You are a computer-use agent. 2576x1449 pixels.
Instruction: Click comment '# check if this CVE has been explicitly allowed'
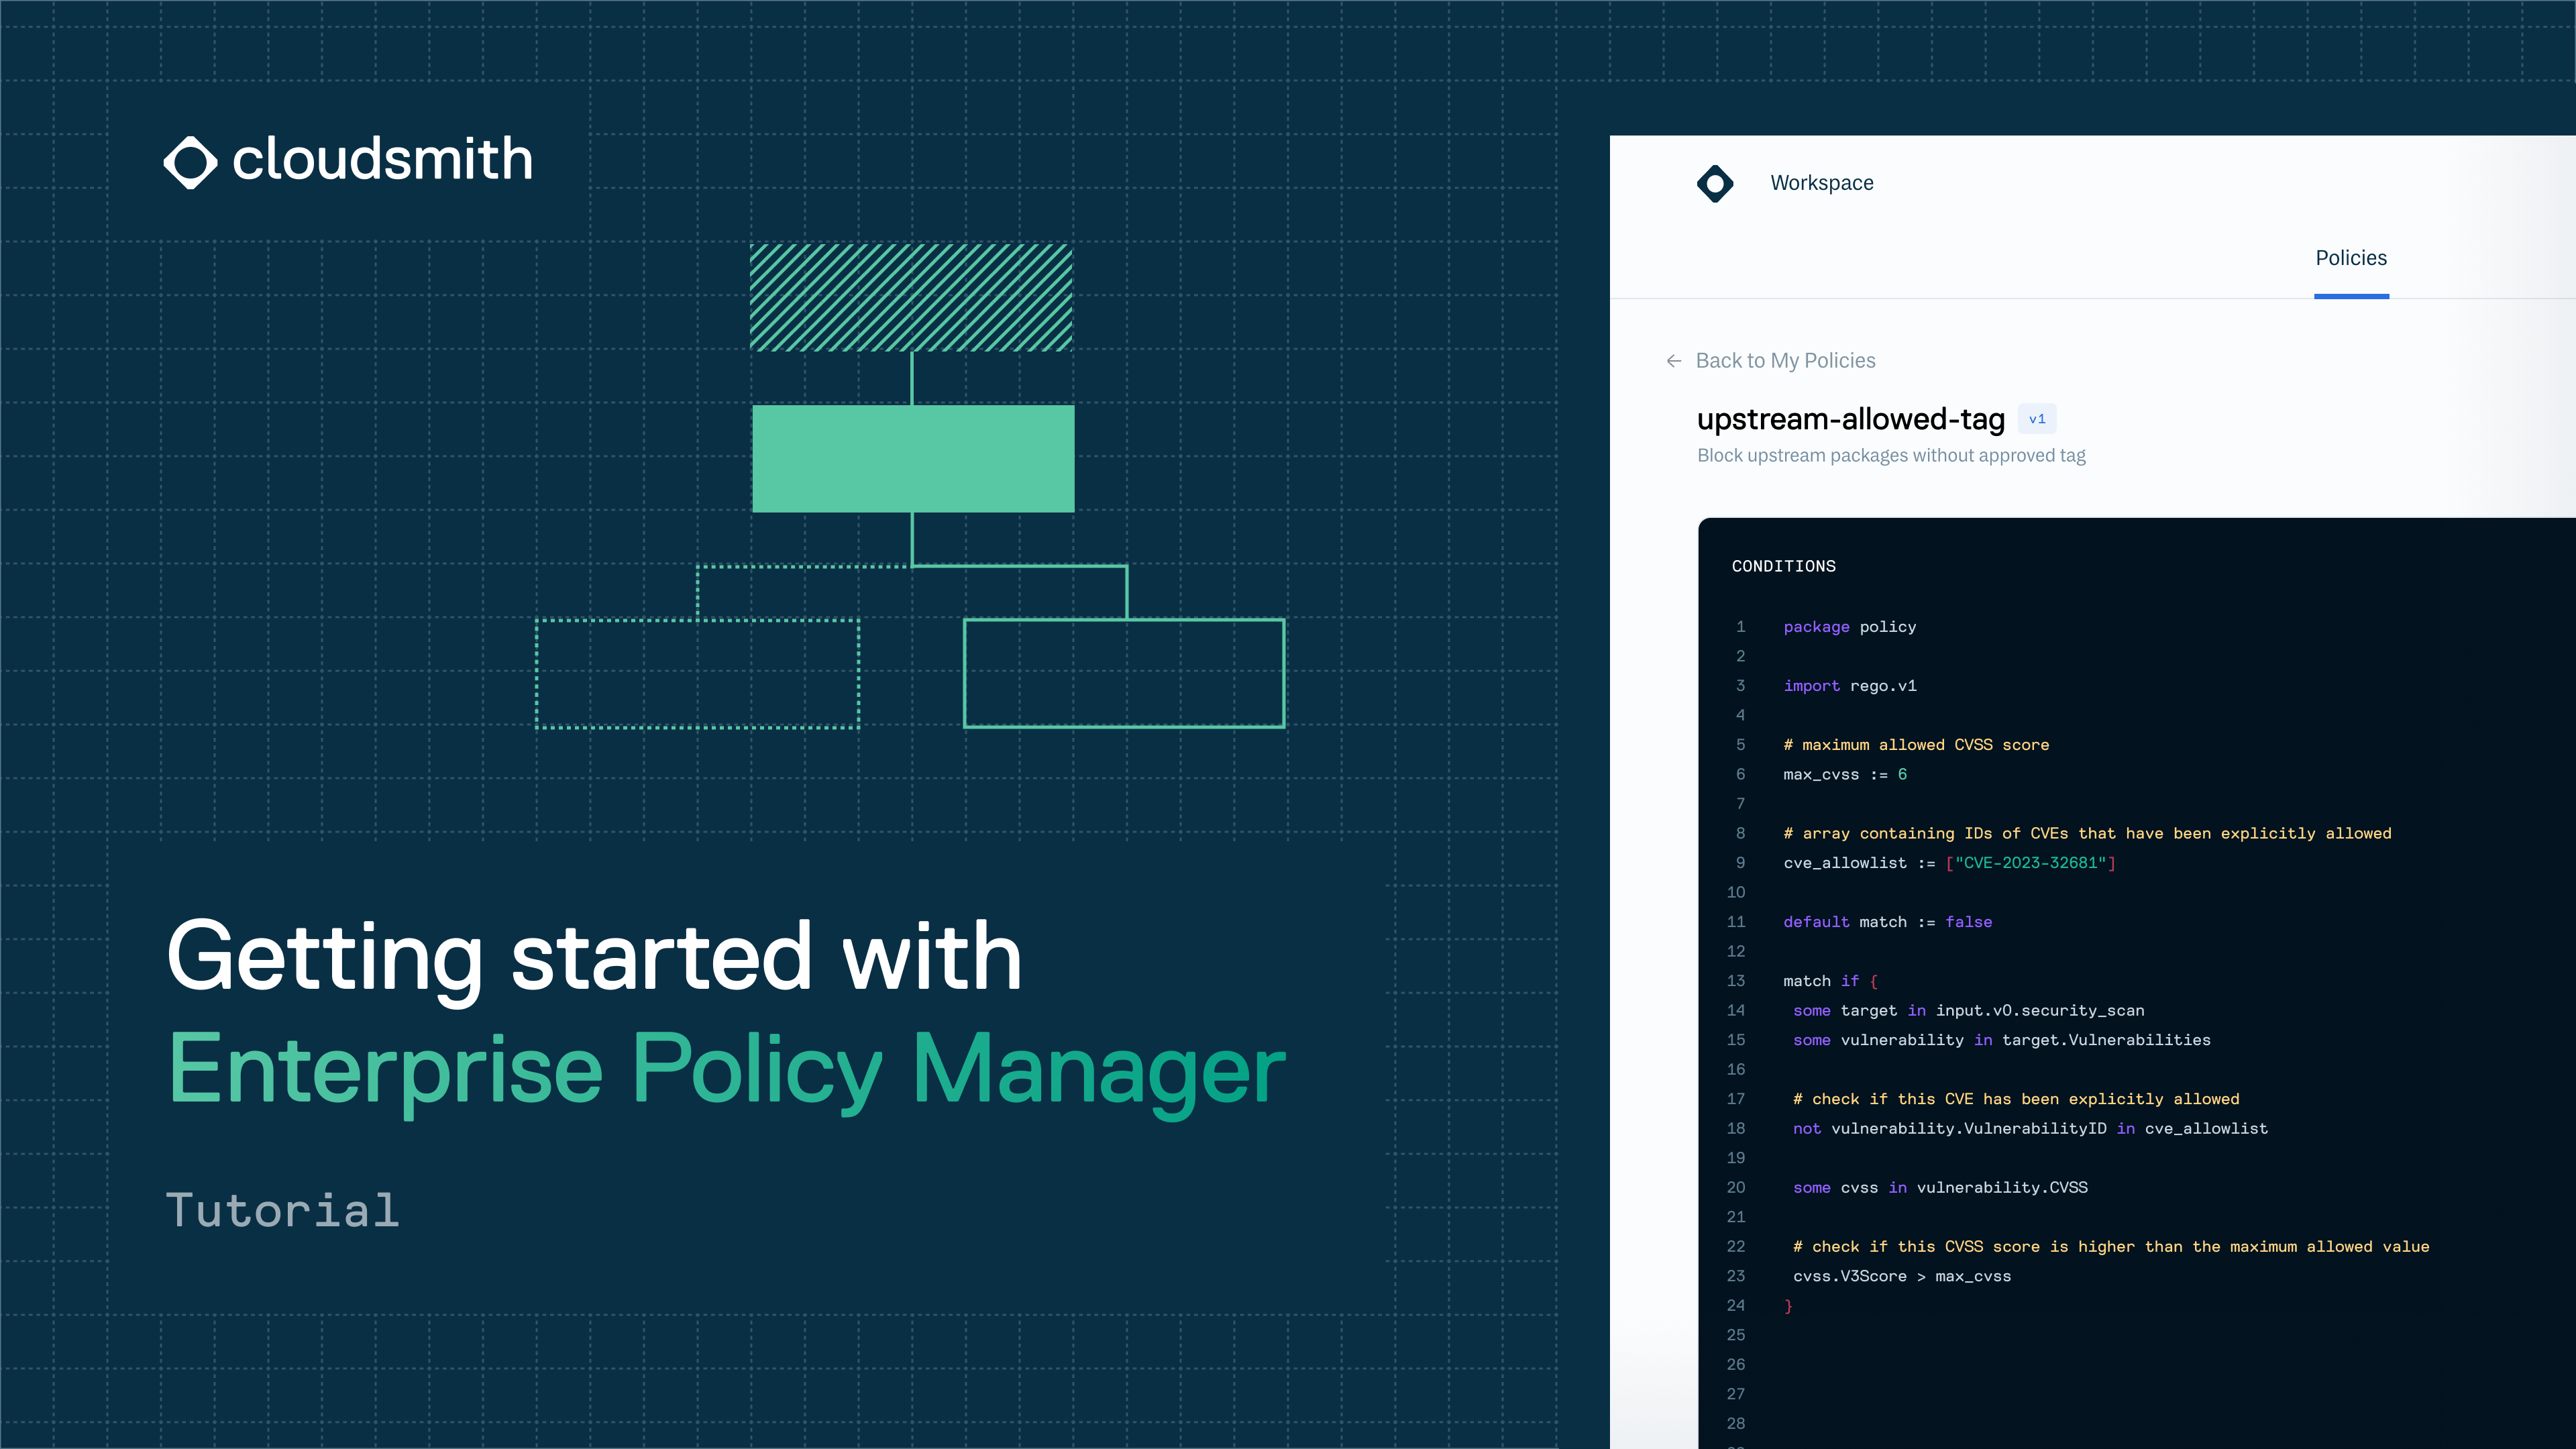(2016, 1099)
